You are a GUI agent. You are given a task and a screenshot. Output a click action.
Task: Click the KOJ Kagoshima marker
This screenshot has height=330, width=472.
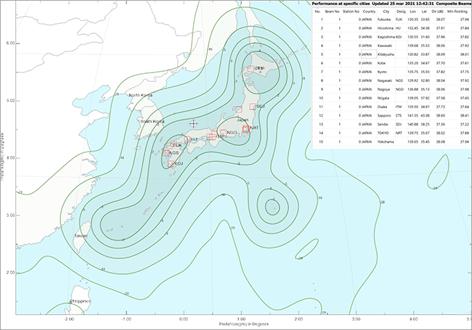click(171, 164)
